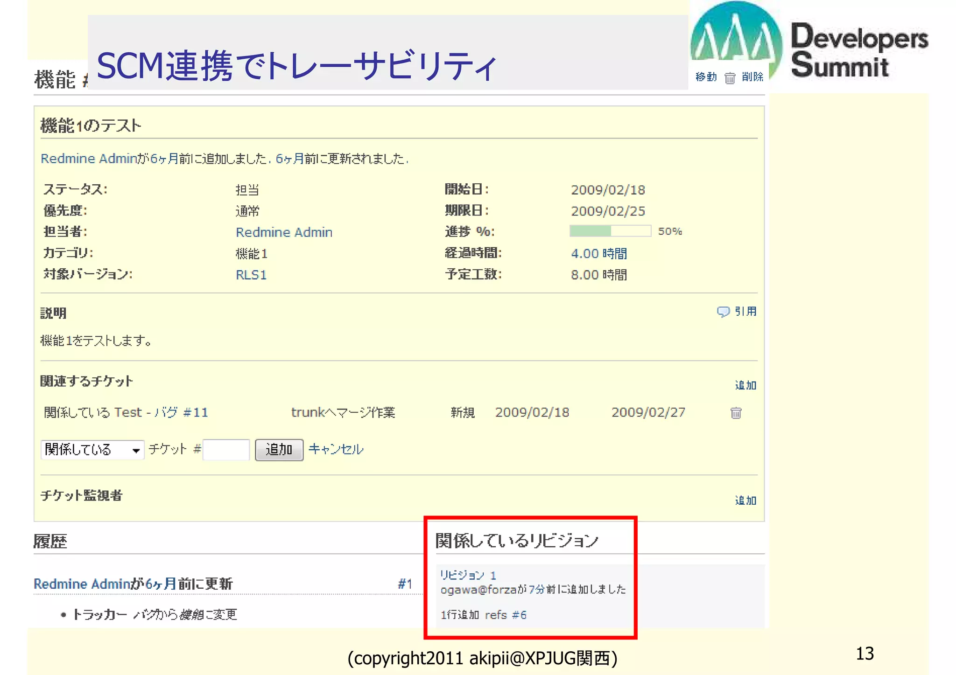
Task: Click the 6ヶ月 updated time link
Action: (289, 159)
